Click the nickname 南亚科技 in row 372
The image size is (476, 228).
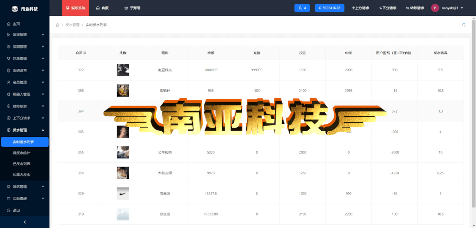165,70
